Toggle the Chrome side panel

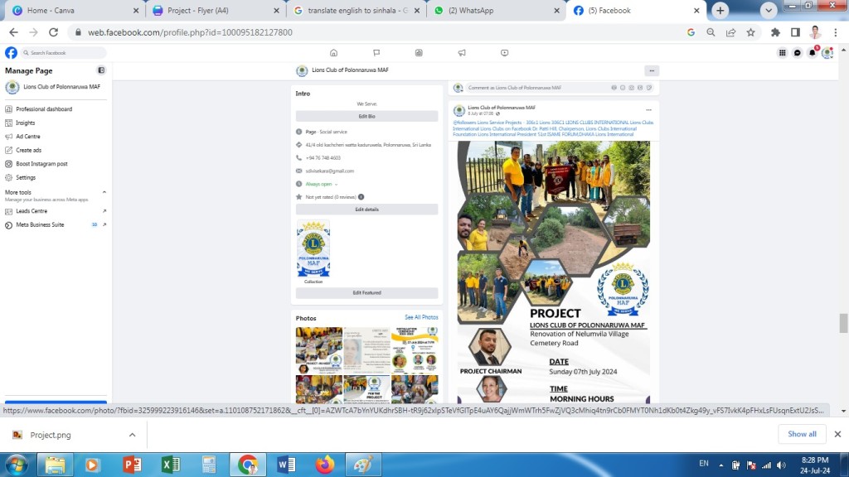tap(795, 32)
